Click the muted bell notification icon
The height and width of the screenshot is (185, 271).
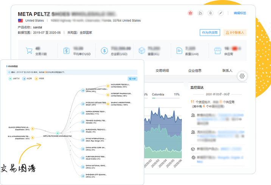[x=210, y=13]
